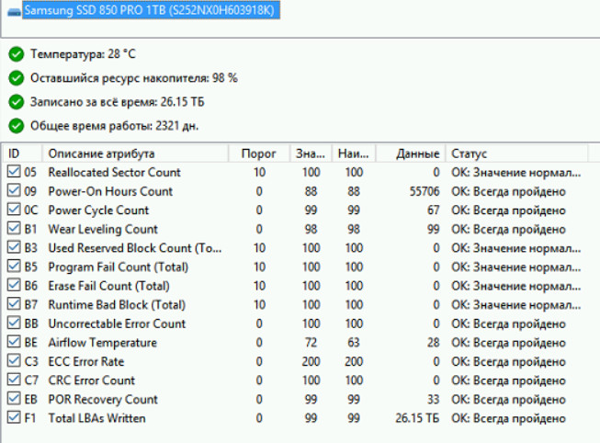Click the Статус column header
The image size is (600, 443).
point(469,153)
